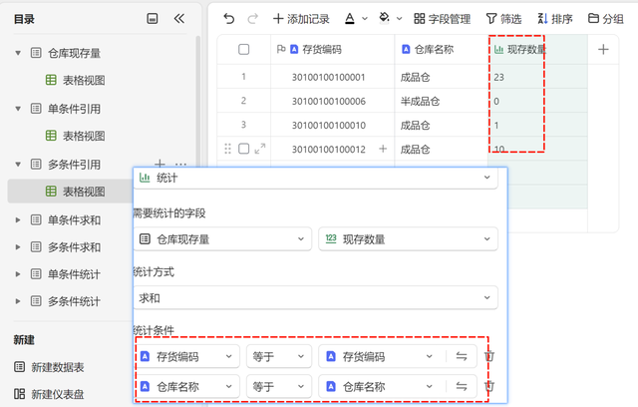Click the 存货编码 column header
This screenshot has width=638, height=407.
tap(332, 49)
